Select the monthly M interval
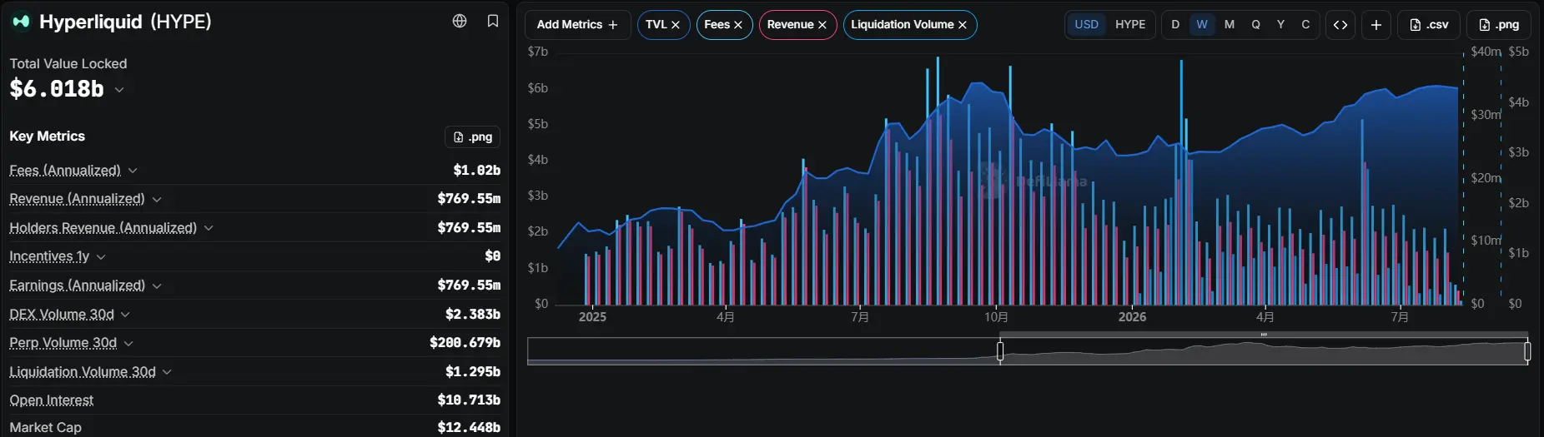The height and width of the screenshot is (437, 1544). point(1230,25)
